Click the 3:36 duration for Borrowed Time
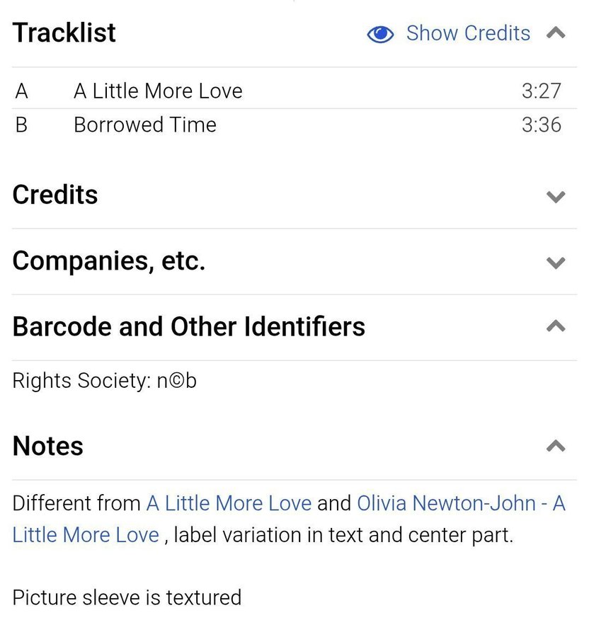The height and width of the screenshot is (637, 589). 541,125
